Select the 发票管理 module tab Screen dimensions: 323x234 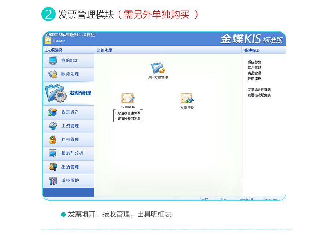coord(68,93)
